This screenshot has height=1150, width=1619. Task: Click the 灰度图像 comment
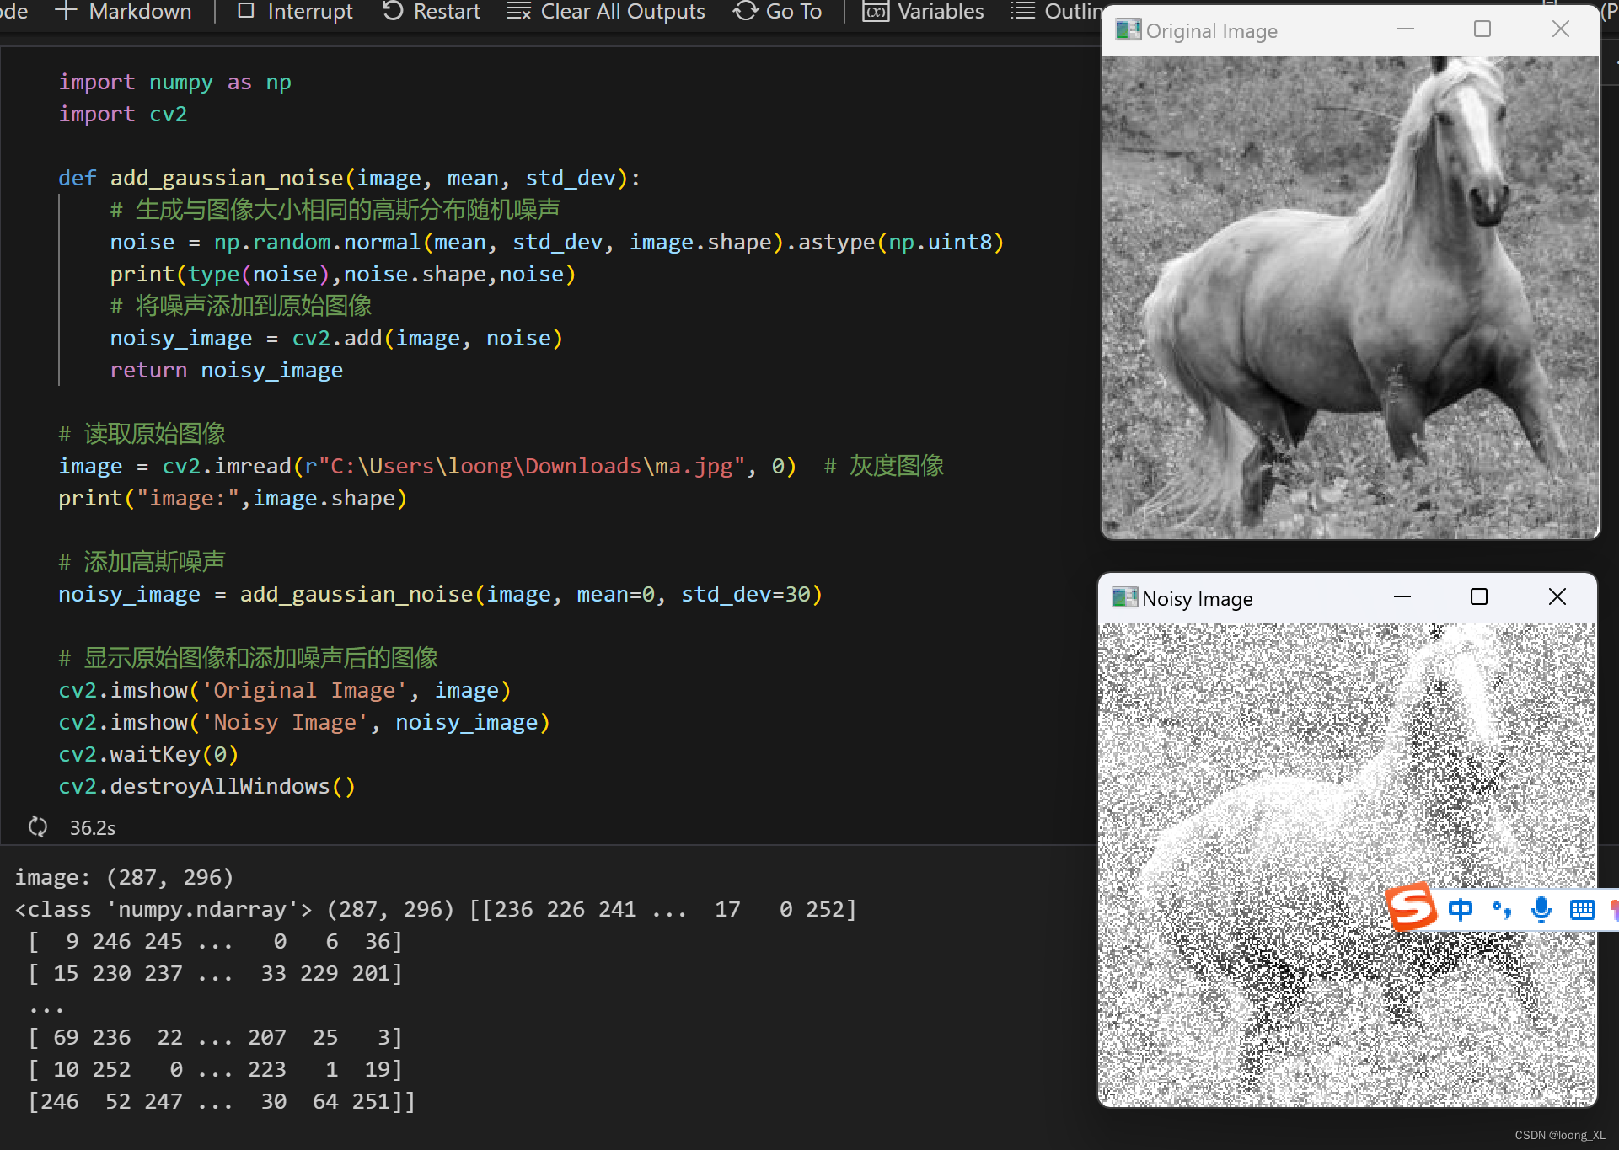[x=884, y=466]
